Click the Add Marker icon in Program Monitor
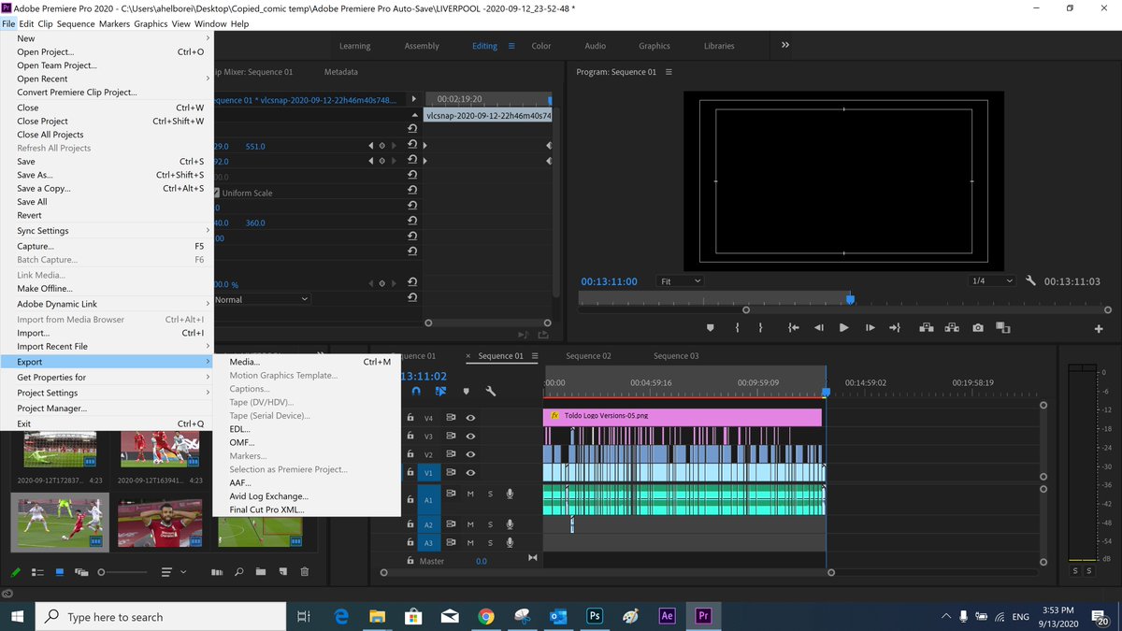The image size is (1122, 631). point(710,328)
